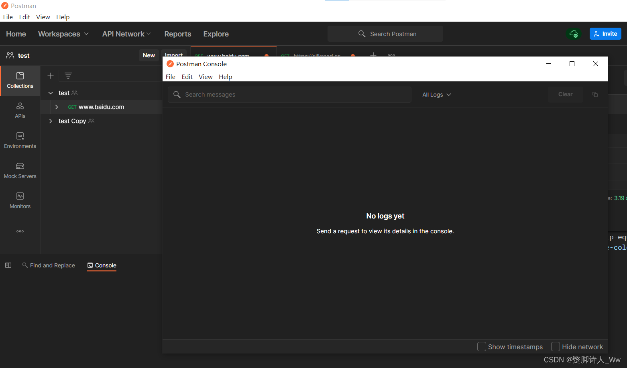
Task: Open the main Help menu
Action: tap(63, 17)
